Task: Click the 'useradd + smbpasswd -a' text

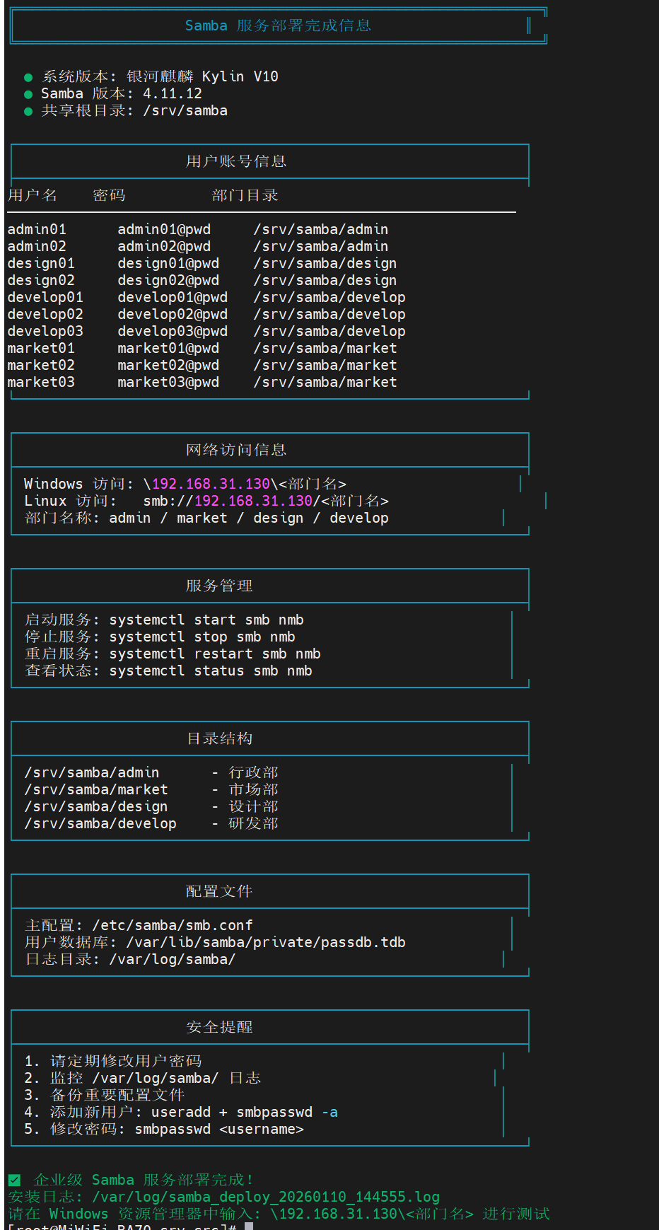Action: coord(245,1112)
